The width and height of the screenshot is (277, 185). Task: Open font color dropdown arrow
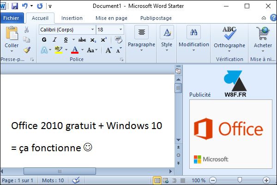click(x=82, y=50)
